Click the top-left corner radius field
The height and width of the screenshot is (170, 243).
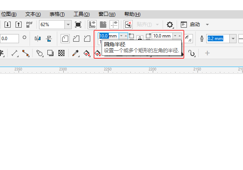click(108, 36)
